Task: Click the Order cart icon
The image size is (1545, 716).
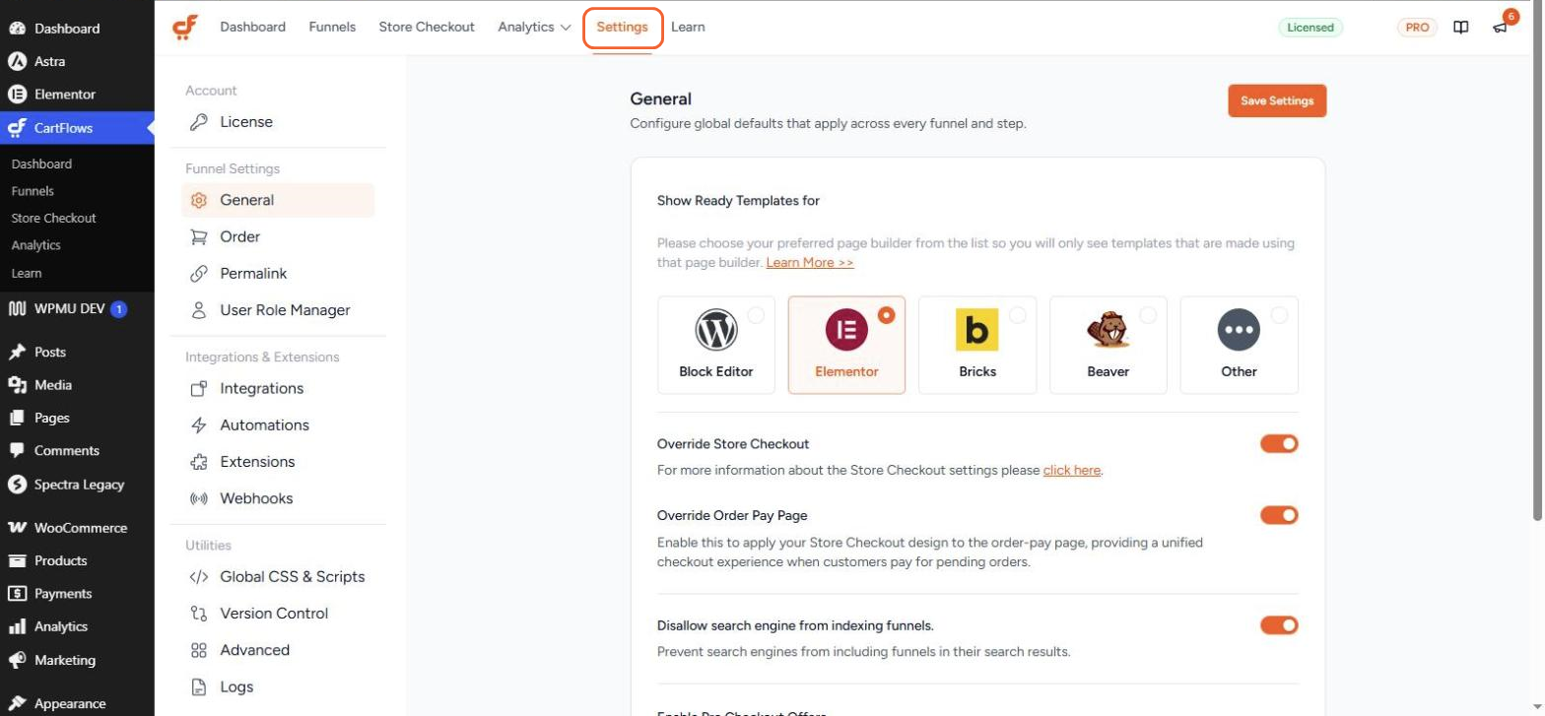Action: pos(199,236)
